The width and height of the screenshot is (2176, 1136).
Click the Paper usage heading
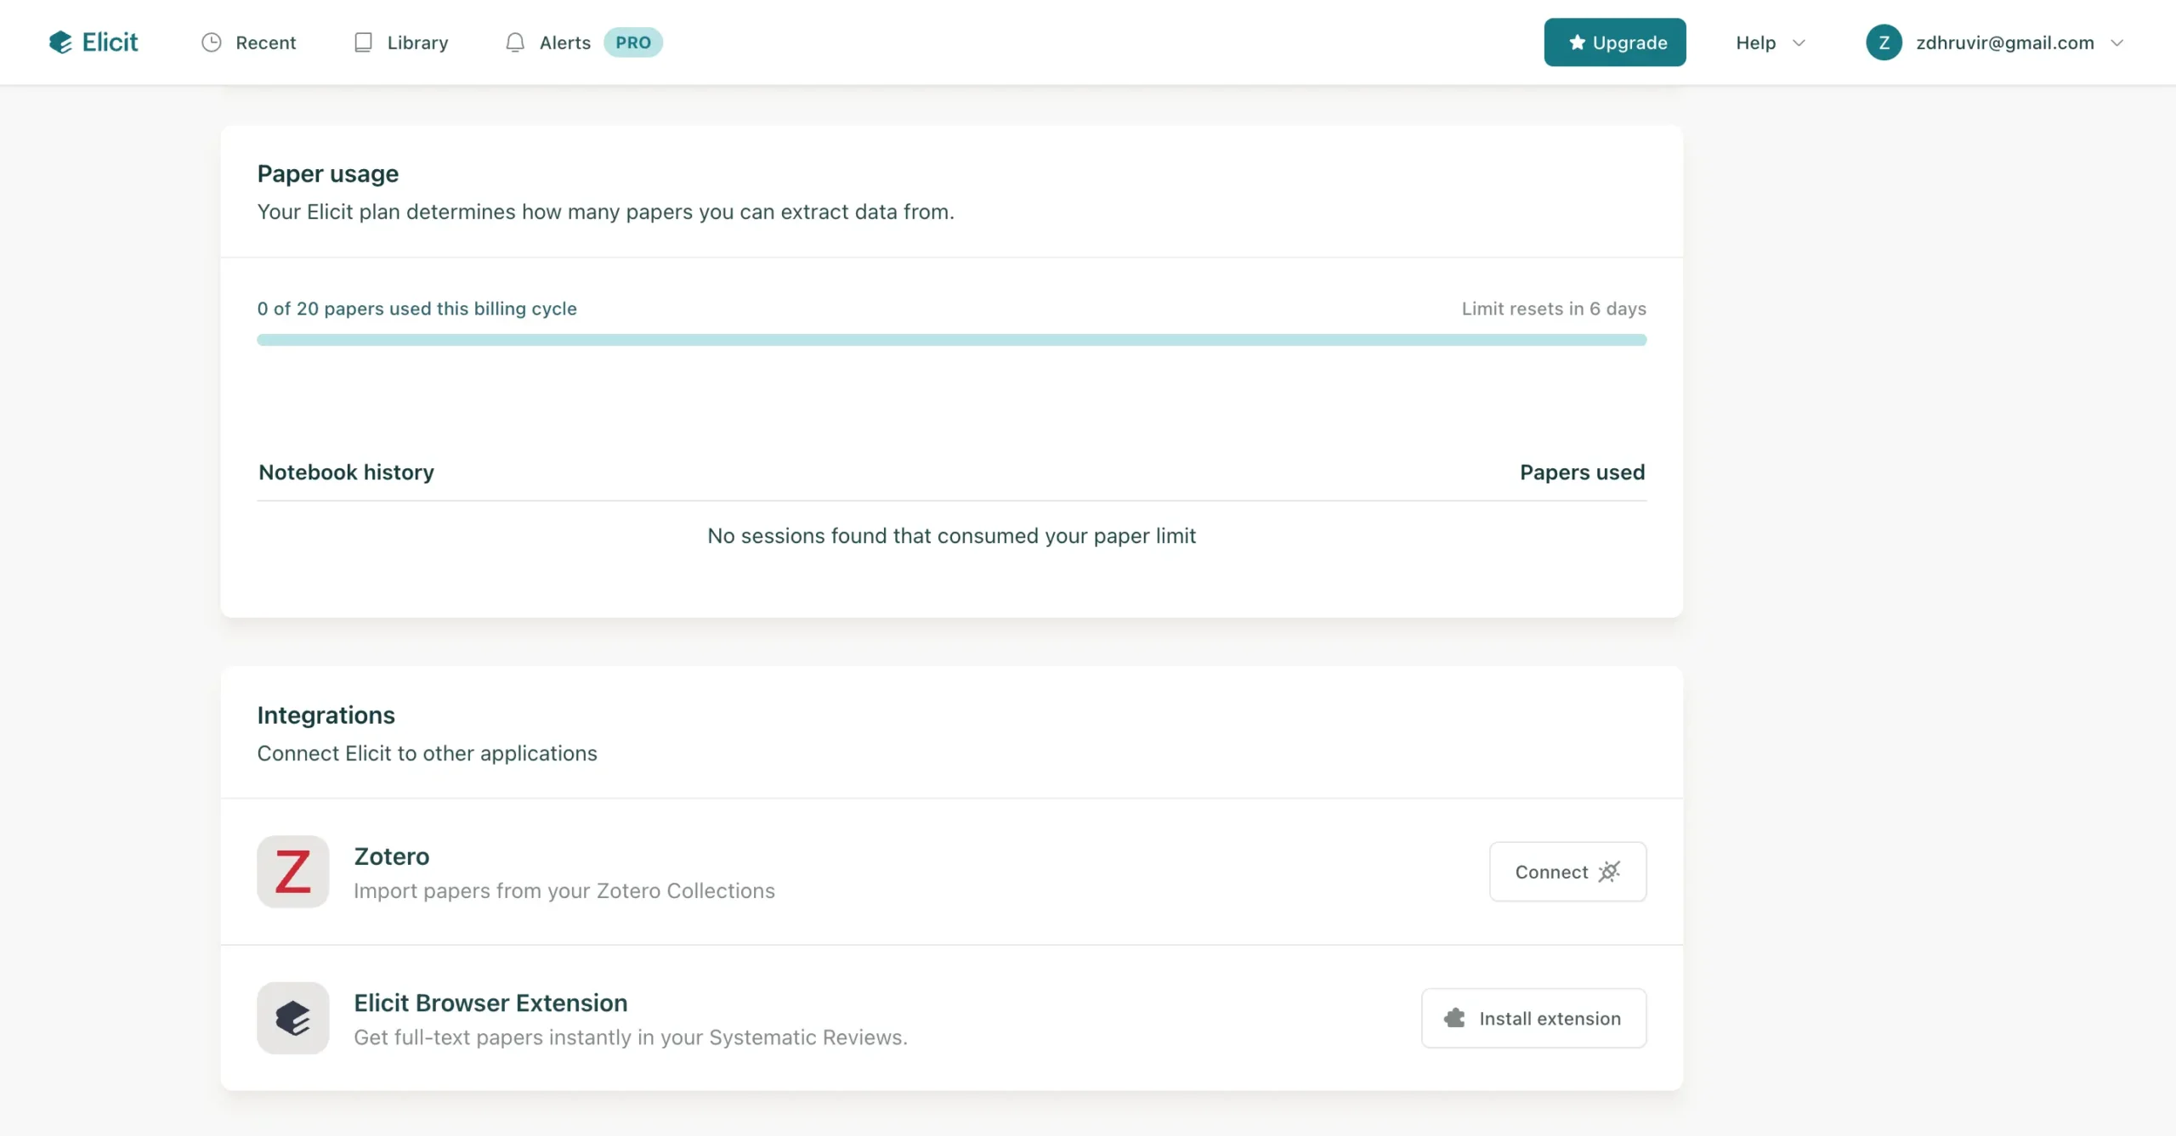click(x=328, y=174)
